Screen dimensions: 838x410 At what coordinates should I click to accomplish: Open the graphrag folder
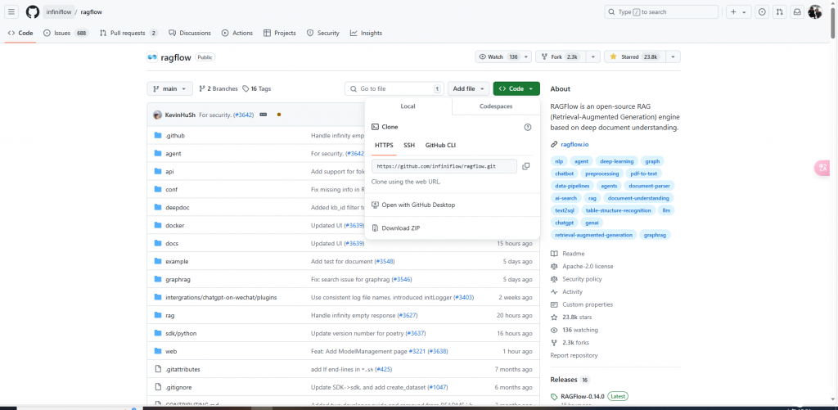click(178, 279)
